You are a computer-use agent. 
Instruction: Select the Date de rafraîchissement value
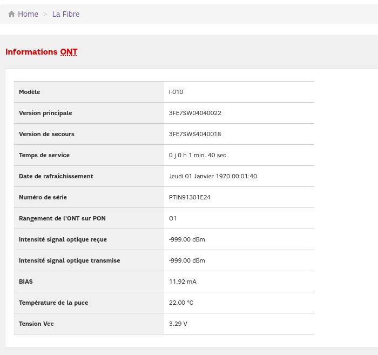[213, 176]
